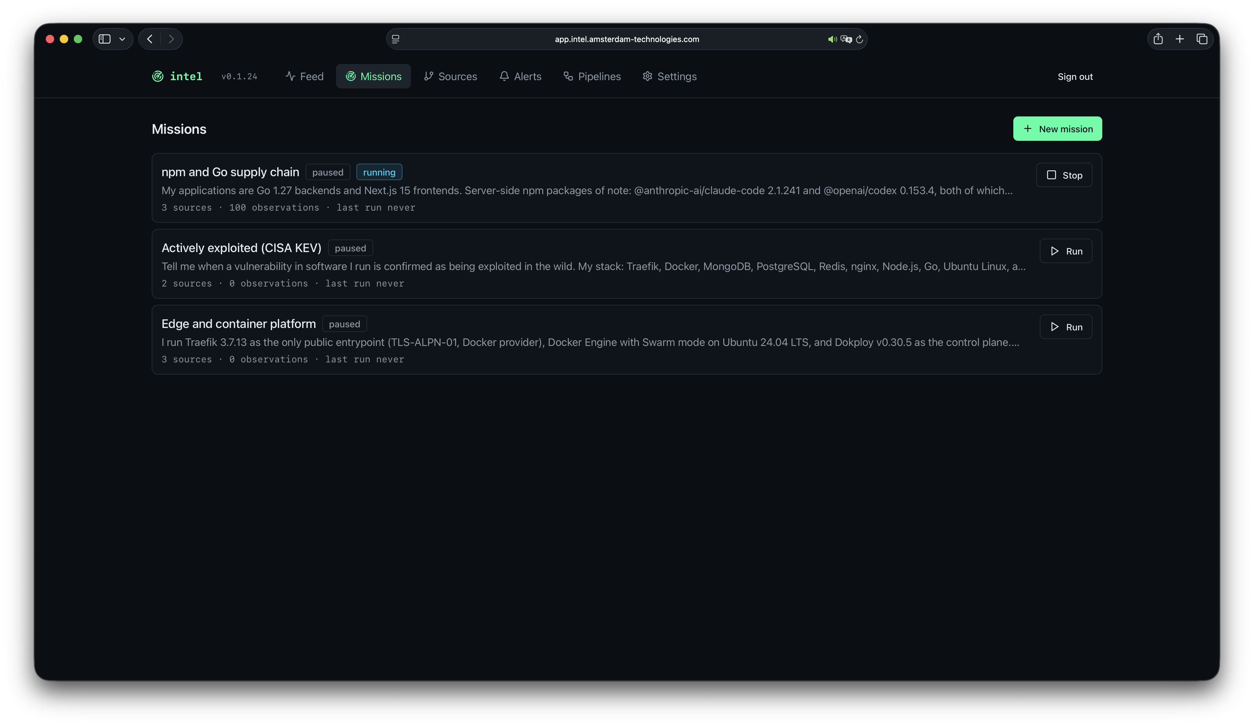Toggle the browser sidebar icon
1254x726 pixels.
(x=104, y=39)
